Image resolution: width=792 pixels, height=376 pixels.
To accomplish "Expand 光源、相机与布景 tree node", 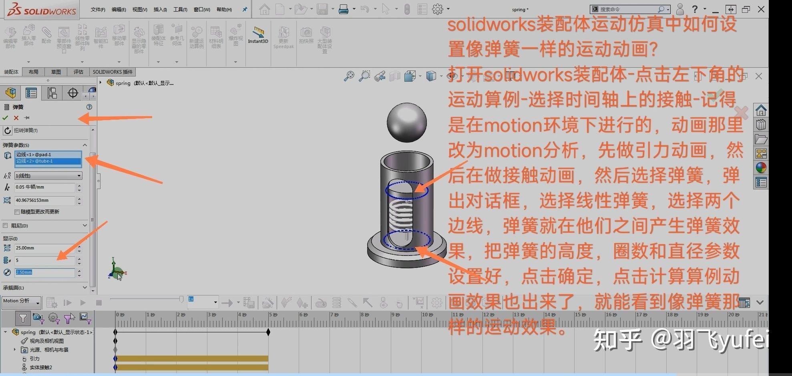I will pyautogui.click(x=15, y=350).
